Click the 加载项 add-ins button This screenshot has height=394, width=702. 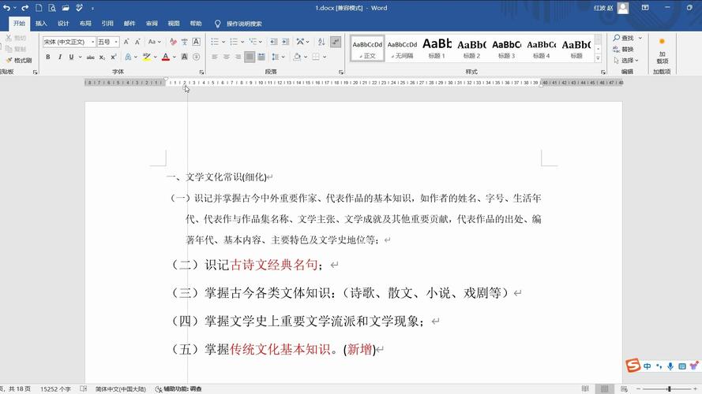662,51
